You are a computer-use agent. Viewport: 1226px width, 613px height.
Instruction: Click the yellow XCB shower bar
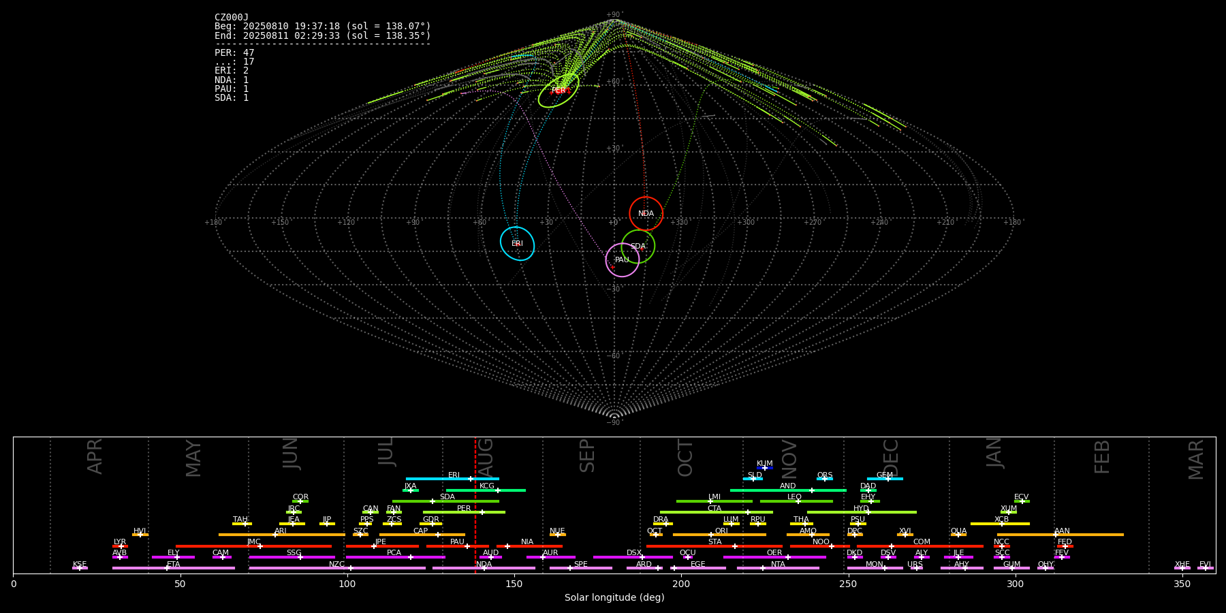1000,523
